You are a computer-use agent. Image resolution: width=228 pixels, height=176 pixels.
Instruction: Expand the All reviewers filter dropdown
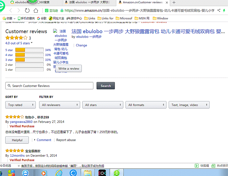[60, 105]
